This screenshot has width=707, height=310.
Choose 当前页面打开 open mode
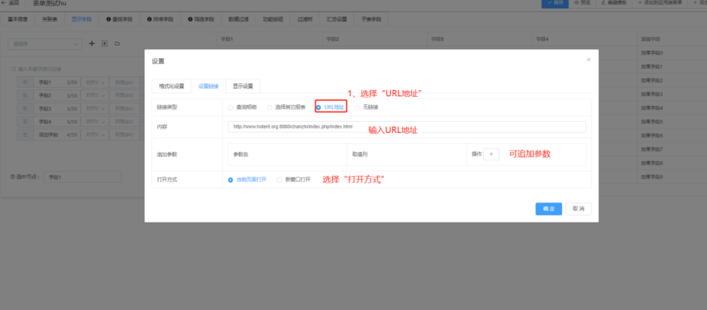click(x=247, y=179)
